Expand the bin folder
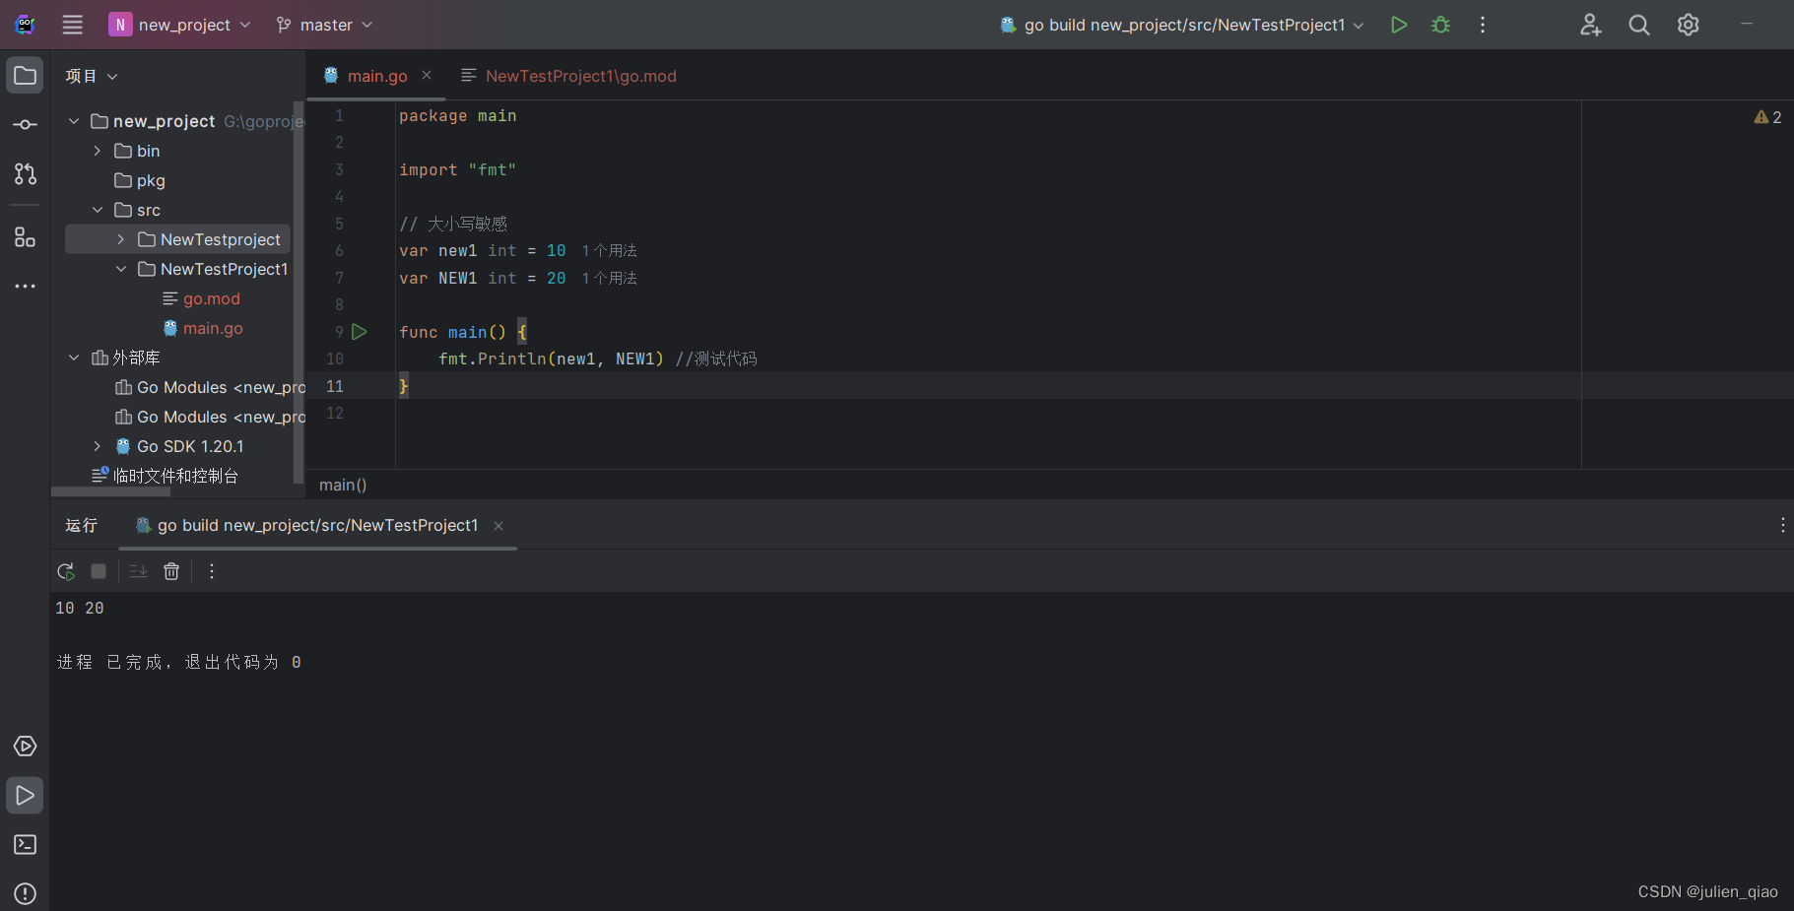Image resolution: width=1794 pixels, height=911 pixels. (98, 151)
